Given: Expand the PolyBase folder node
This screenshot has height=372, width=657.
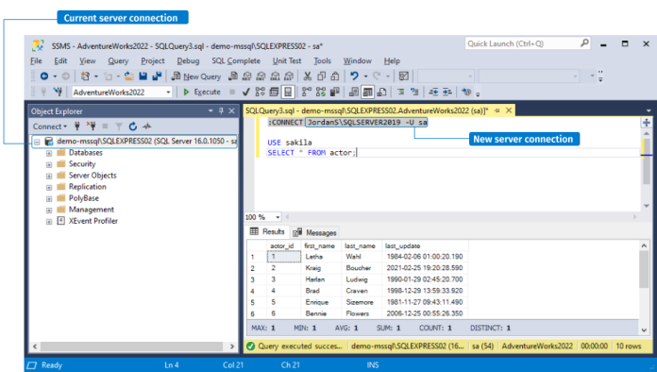Looking at the screenshot, I should click(x=49, y=198).
